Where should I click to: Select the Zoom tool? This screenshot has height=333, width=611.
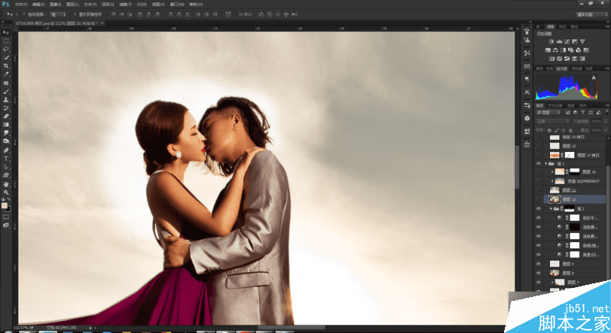(6, 192)
